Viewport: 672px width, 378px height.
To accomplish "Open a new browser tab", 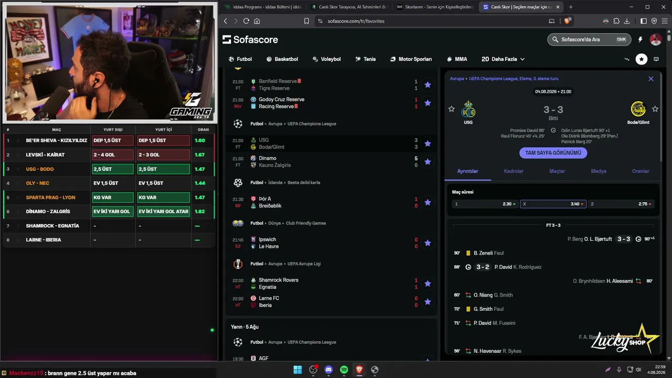I will pyautogui.click(x=571, y=7).
